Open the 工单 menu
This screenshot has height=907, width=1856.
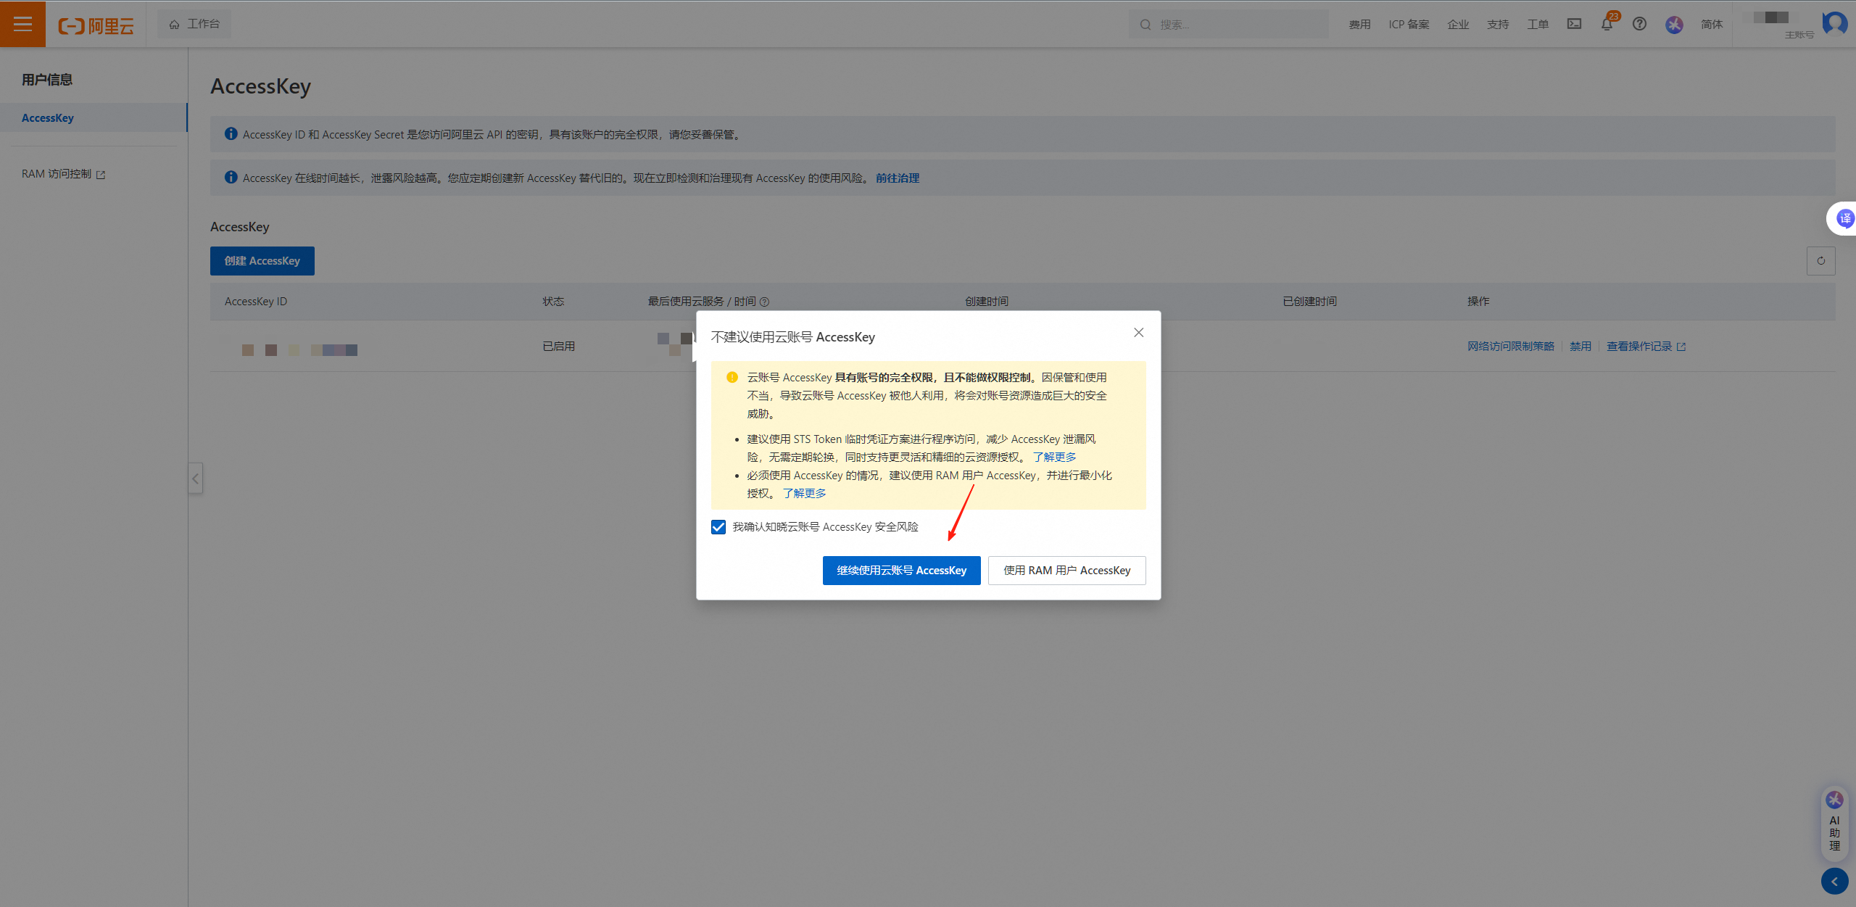(x=1538, y=25)
